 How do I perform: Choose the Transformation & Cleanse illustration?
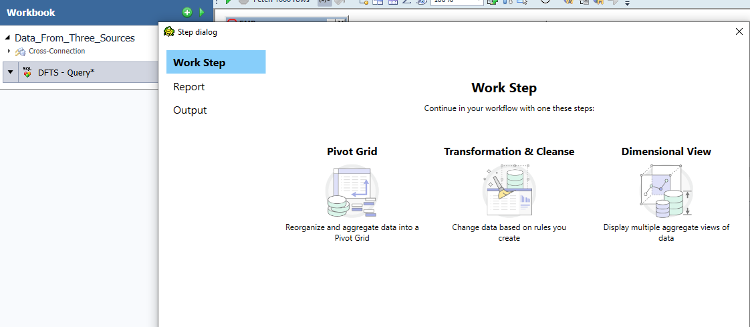point(509,191)
